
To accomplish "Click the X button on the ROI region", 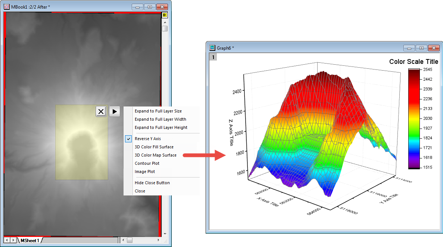I will pos(101,111).
